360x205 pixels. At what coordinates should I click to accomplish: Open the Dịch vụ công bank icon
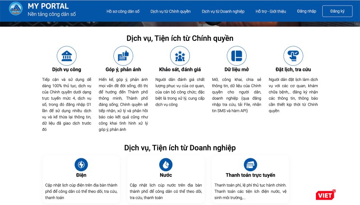point(67,56)
